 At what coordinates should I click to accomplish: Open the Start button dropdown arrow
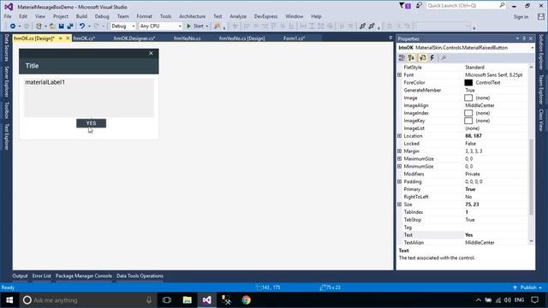tap(207, 27)
